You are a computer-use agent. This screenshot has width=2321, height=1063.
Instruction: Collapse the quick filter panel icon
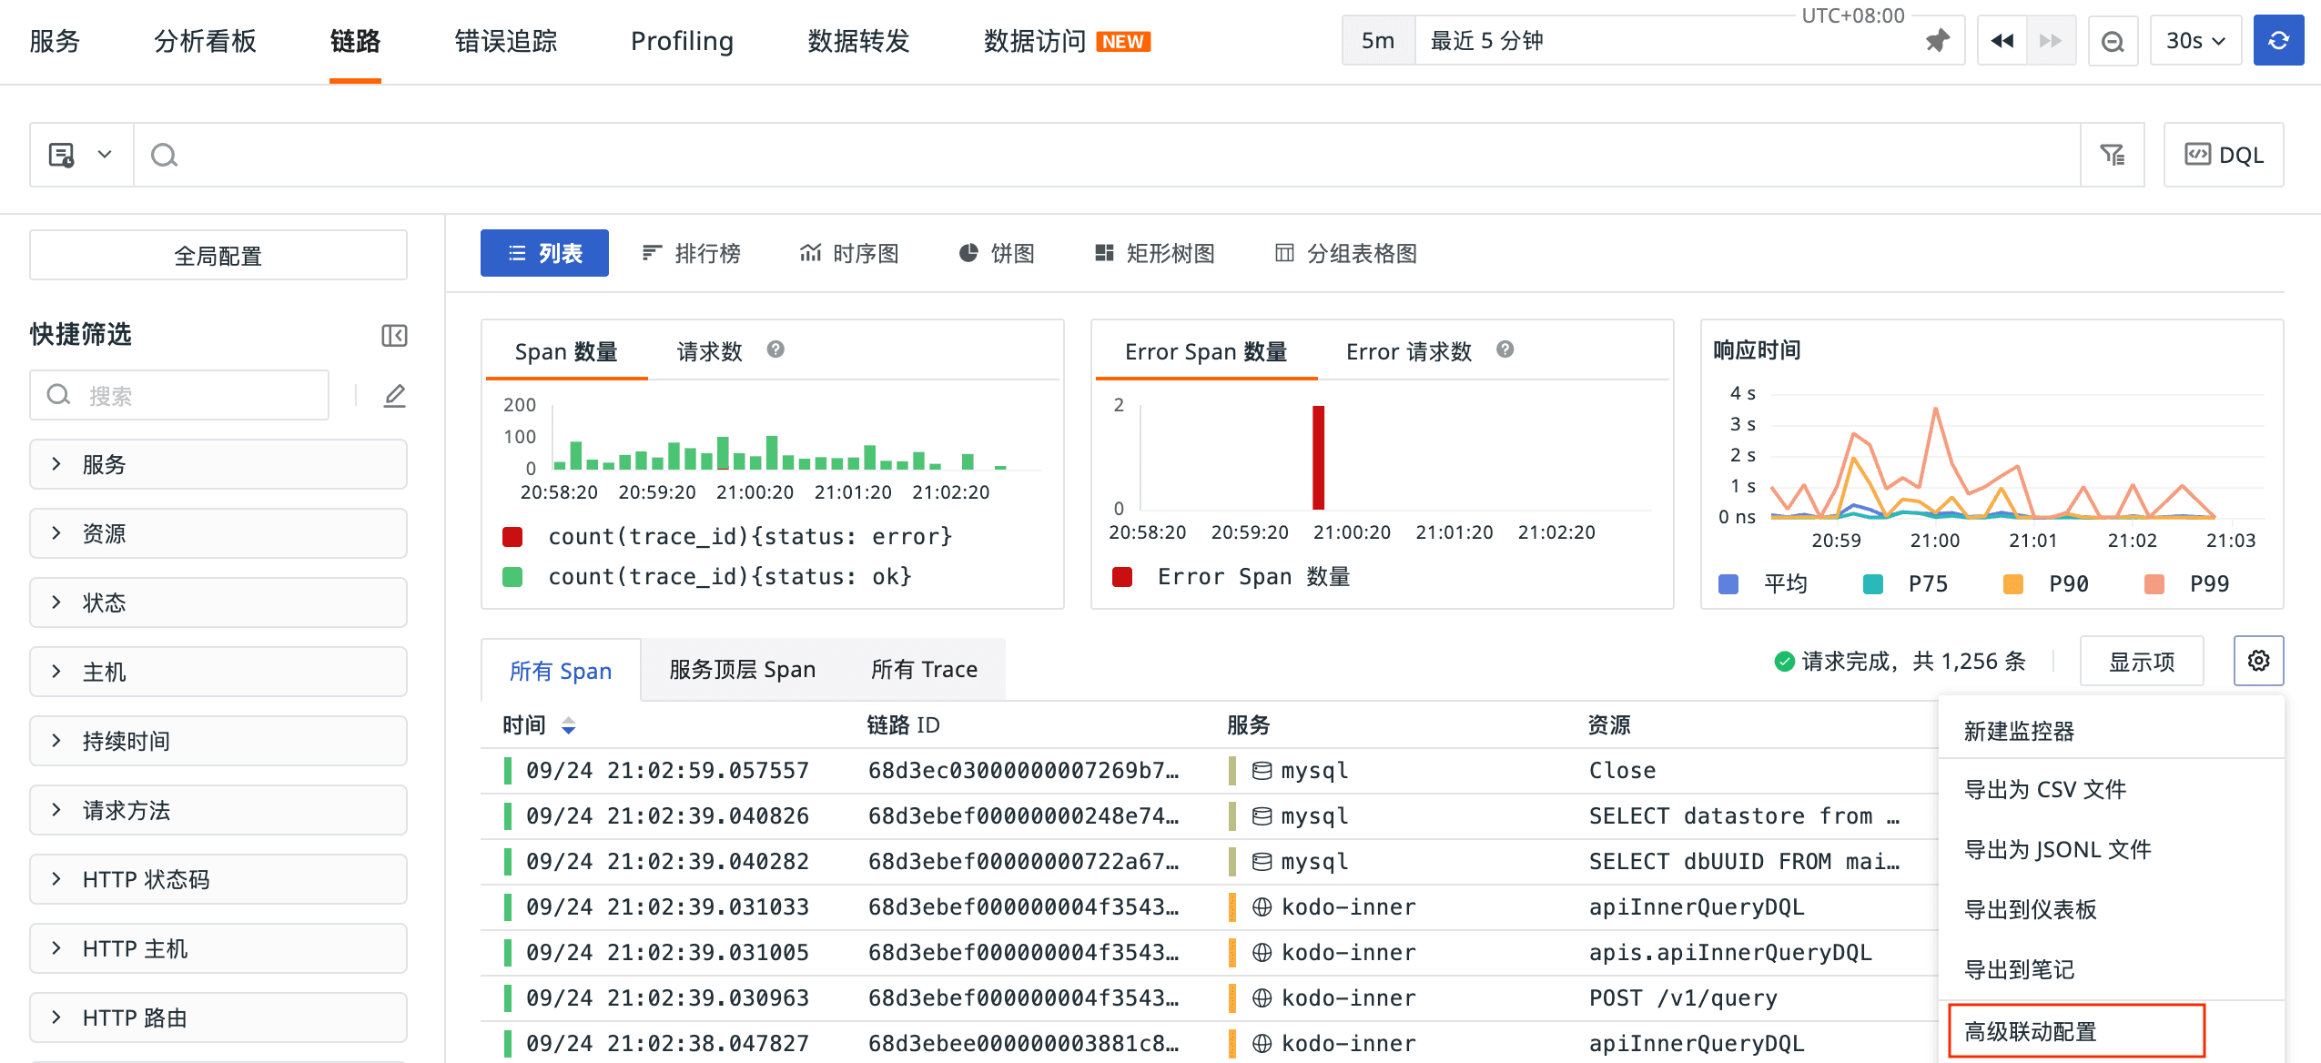tap(394, 335)
